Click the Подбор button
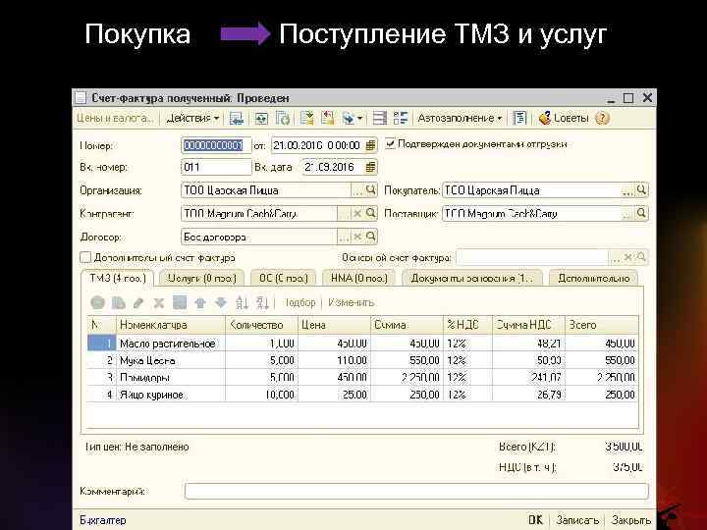The width and height of the screenshot is (707, 530). click(x=299, y=302)
